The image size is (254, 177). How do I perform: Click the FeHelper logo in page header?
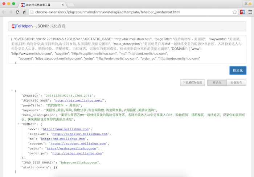coord(14,26)
